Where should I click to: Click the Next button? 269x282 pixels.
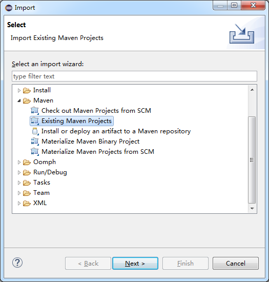135,264
